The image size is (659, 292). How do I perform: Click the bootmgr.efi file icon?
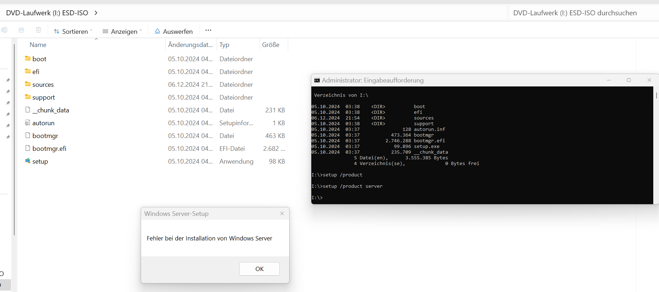(x=28, y=148)
